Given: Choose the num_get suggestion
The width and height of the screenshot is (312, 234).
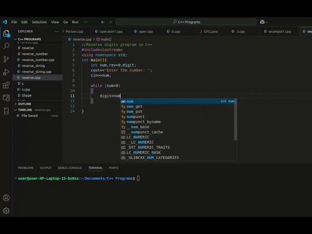Looking at the screenshot, I should [177, 106].
